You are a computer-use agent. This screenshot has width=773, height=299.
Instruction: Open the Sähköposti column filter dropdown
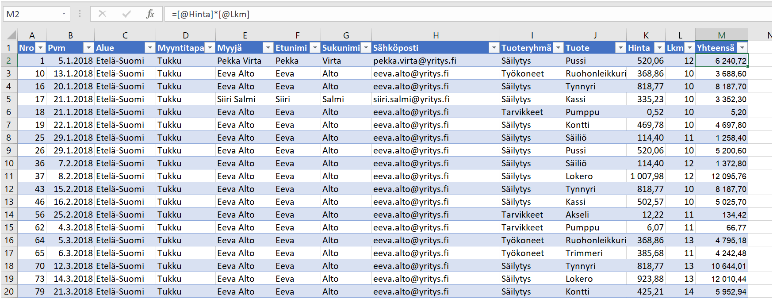pyautogui.click(x=494, y=48)
